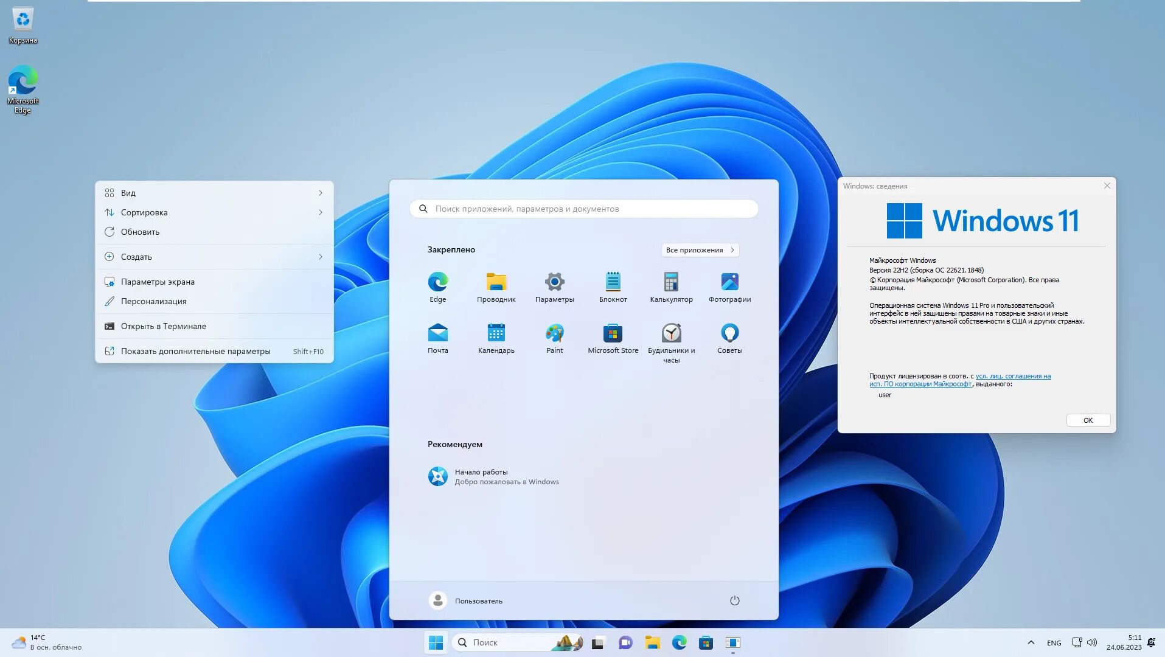Launch Календарь from the Start menu
The height and width of the screenshot is (657, 1165).
click(x=496, y=338)
